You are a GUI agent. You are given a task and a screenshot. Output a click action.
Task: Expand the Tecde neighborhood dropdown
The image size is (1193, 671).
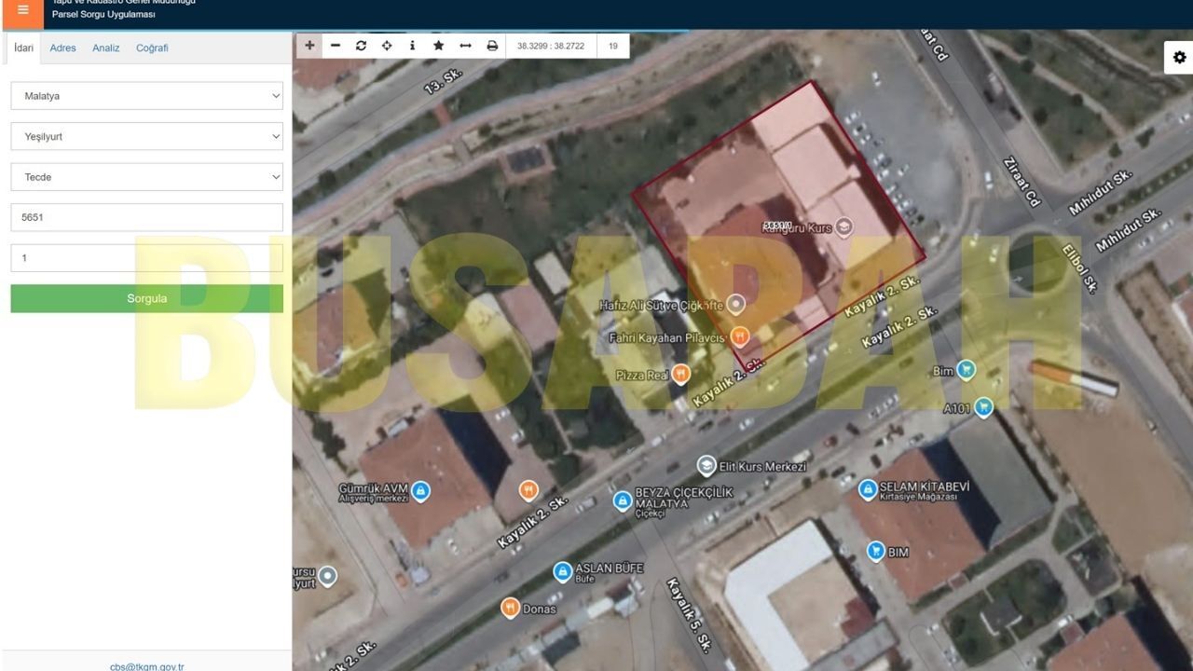tap(146, 177)
